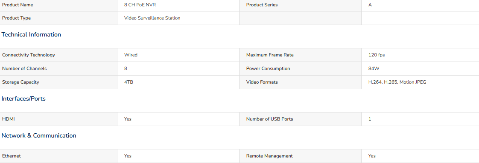Click the 'H.264, H.265, Motion JPEG' value

397,82
